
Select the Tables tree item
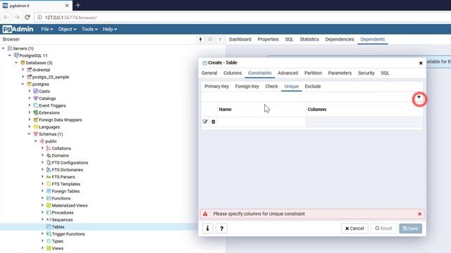[x=58, y=227]
